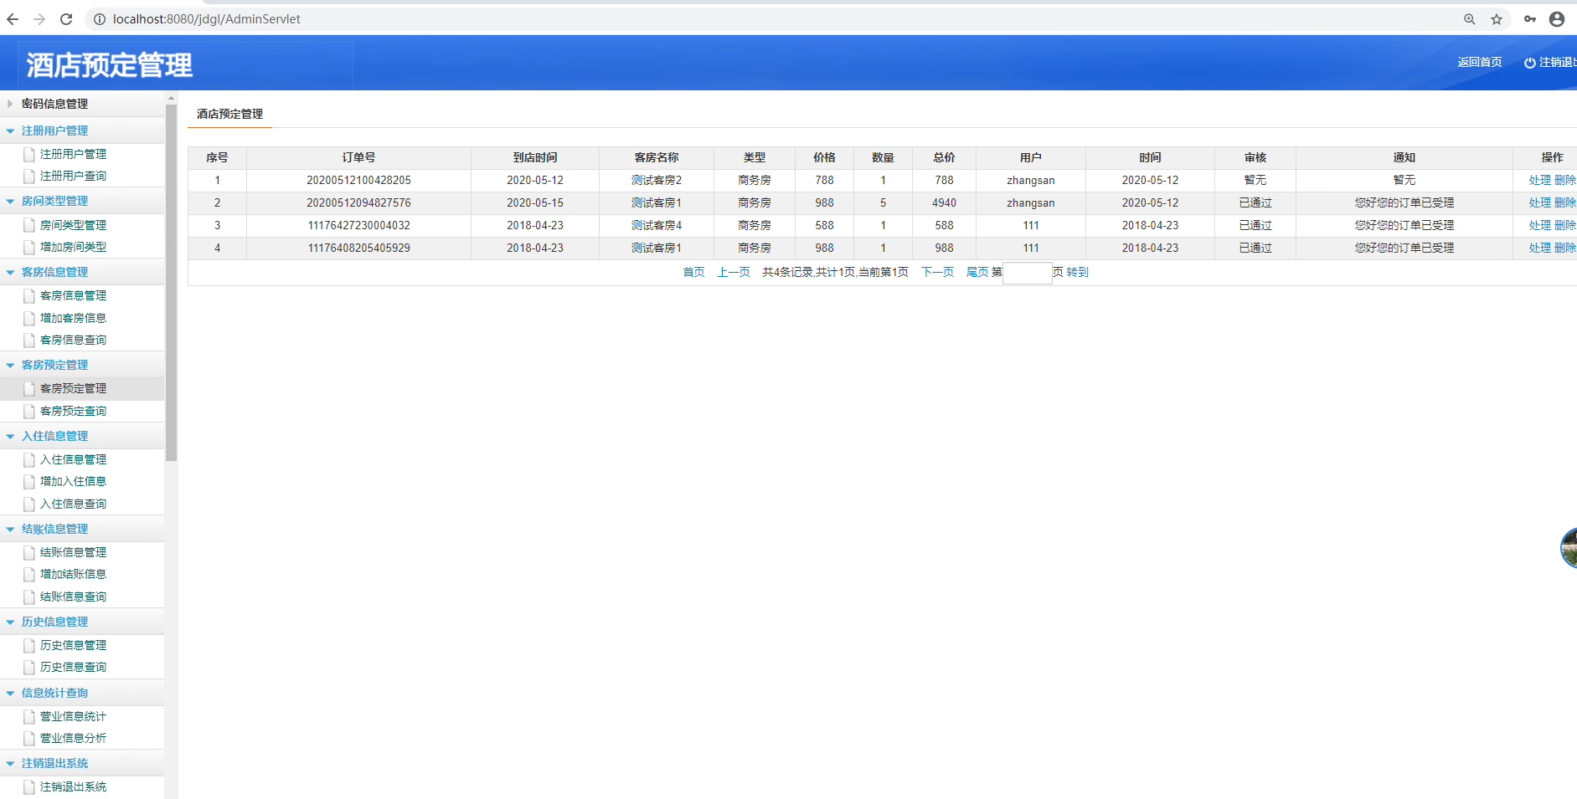
Task: Bookmark this page with star icon
Action: point(1497,19)
